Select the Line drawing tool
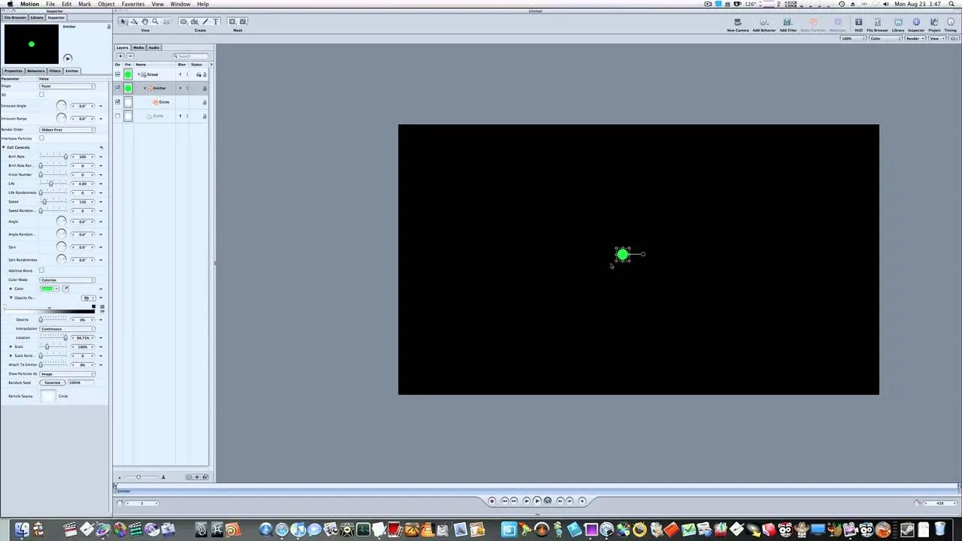 pos(205,22)
